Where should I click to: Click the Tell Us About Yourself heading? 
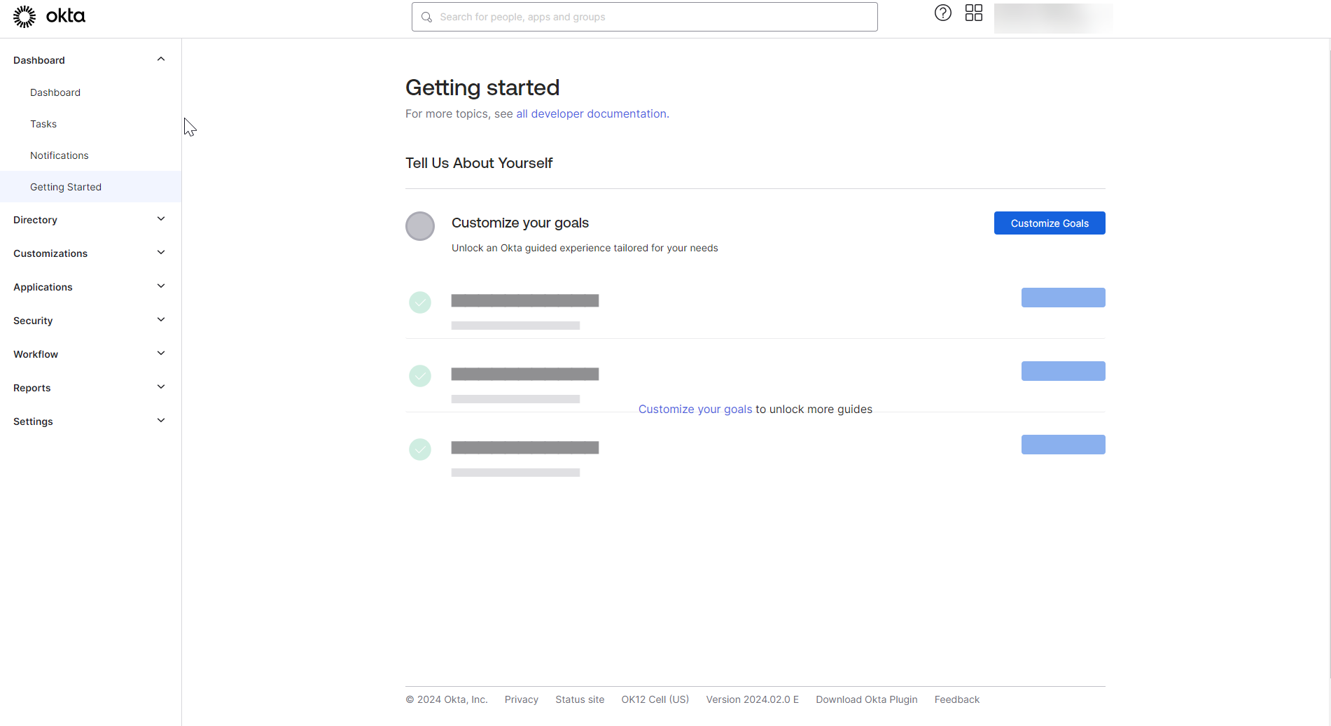pos(479,163)
